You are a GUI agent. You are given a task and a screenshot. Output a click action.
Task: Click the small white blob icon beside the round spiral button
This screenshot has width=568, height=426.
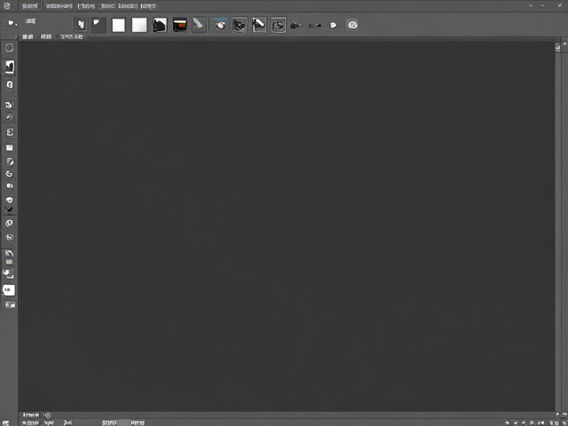[333, 25]
